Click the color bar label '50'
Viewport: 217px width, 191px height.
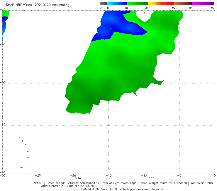tap(173, 8)
